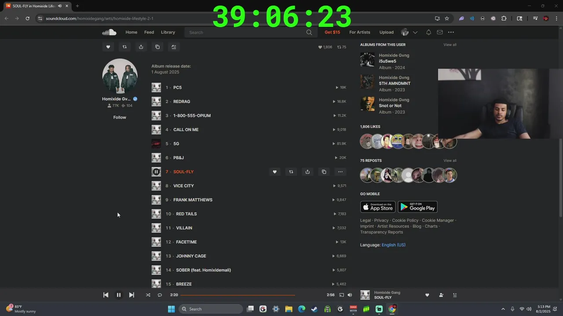
Task: Open the i5u5we5 album
Action: point(388,61)
